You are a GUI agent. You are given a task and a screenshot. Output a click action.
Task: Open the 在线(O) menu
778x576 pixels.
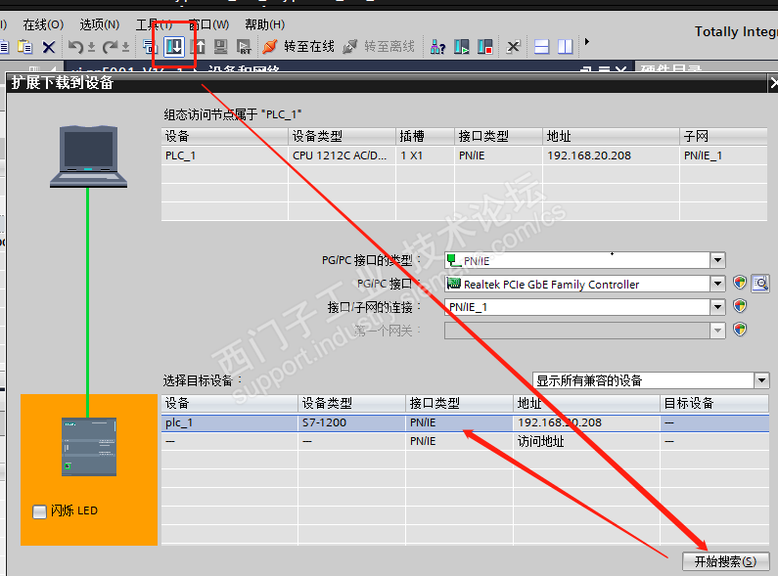[x=43, y=24]
